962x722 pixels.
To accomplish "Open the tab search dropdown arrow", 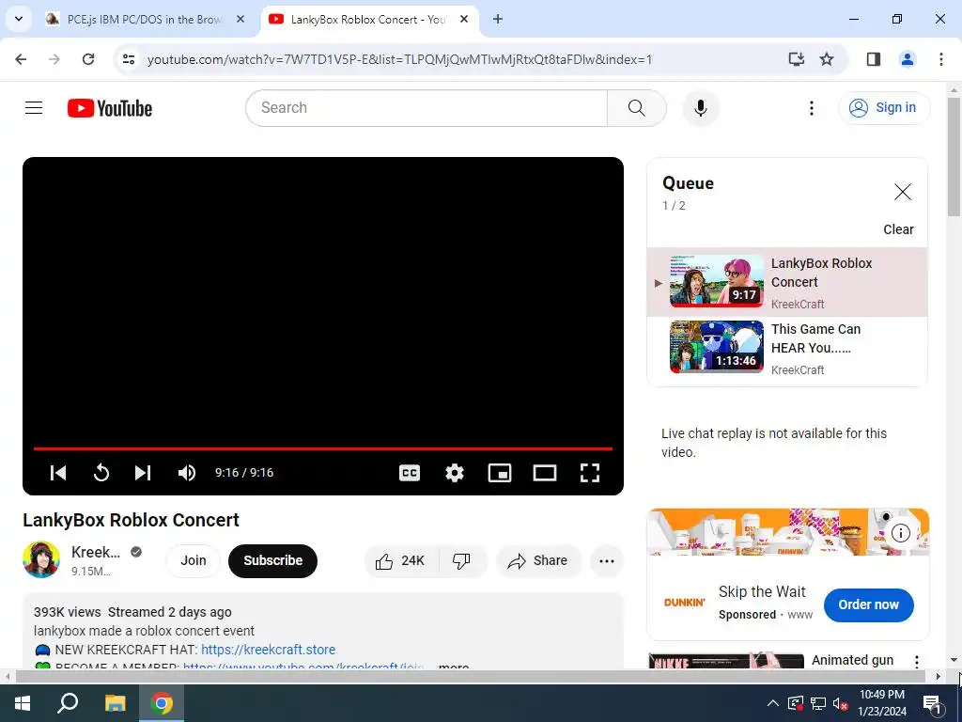I will pos(19,19).
